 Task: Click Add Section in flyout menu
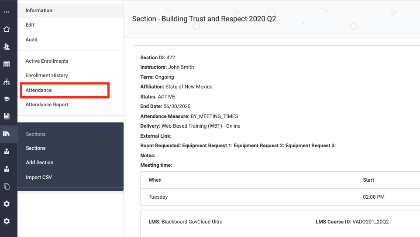point(39,163)
